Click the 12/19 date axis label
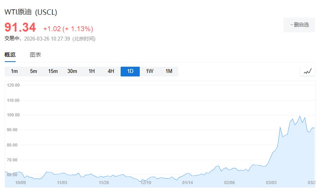This screenshot has width=317, height=188. click(146, 183)
